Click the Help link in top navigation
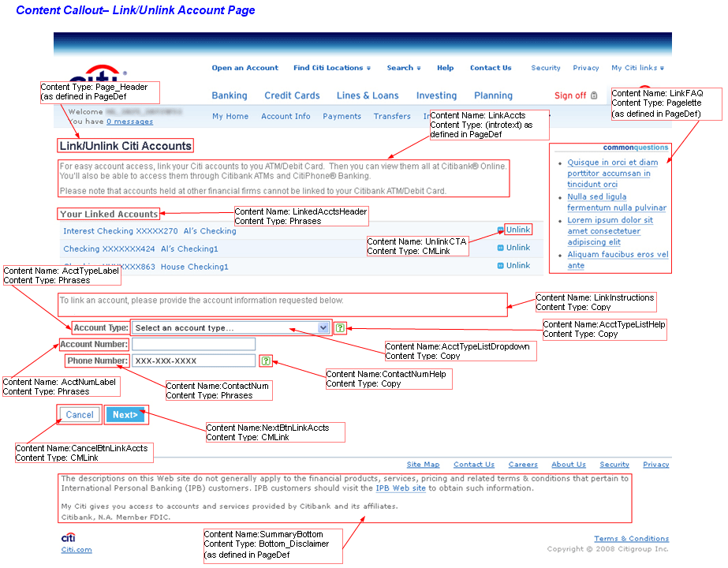 pyautogui.click(x=446, y=68)
